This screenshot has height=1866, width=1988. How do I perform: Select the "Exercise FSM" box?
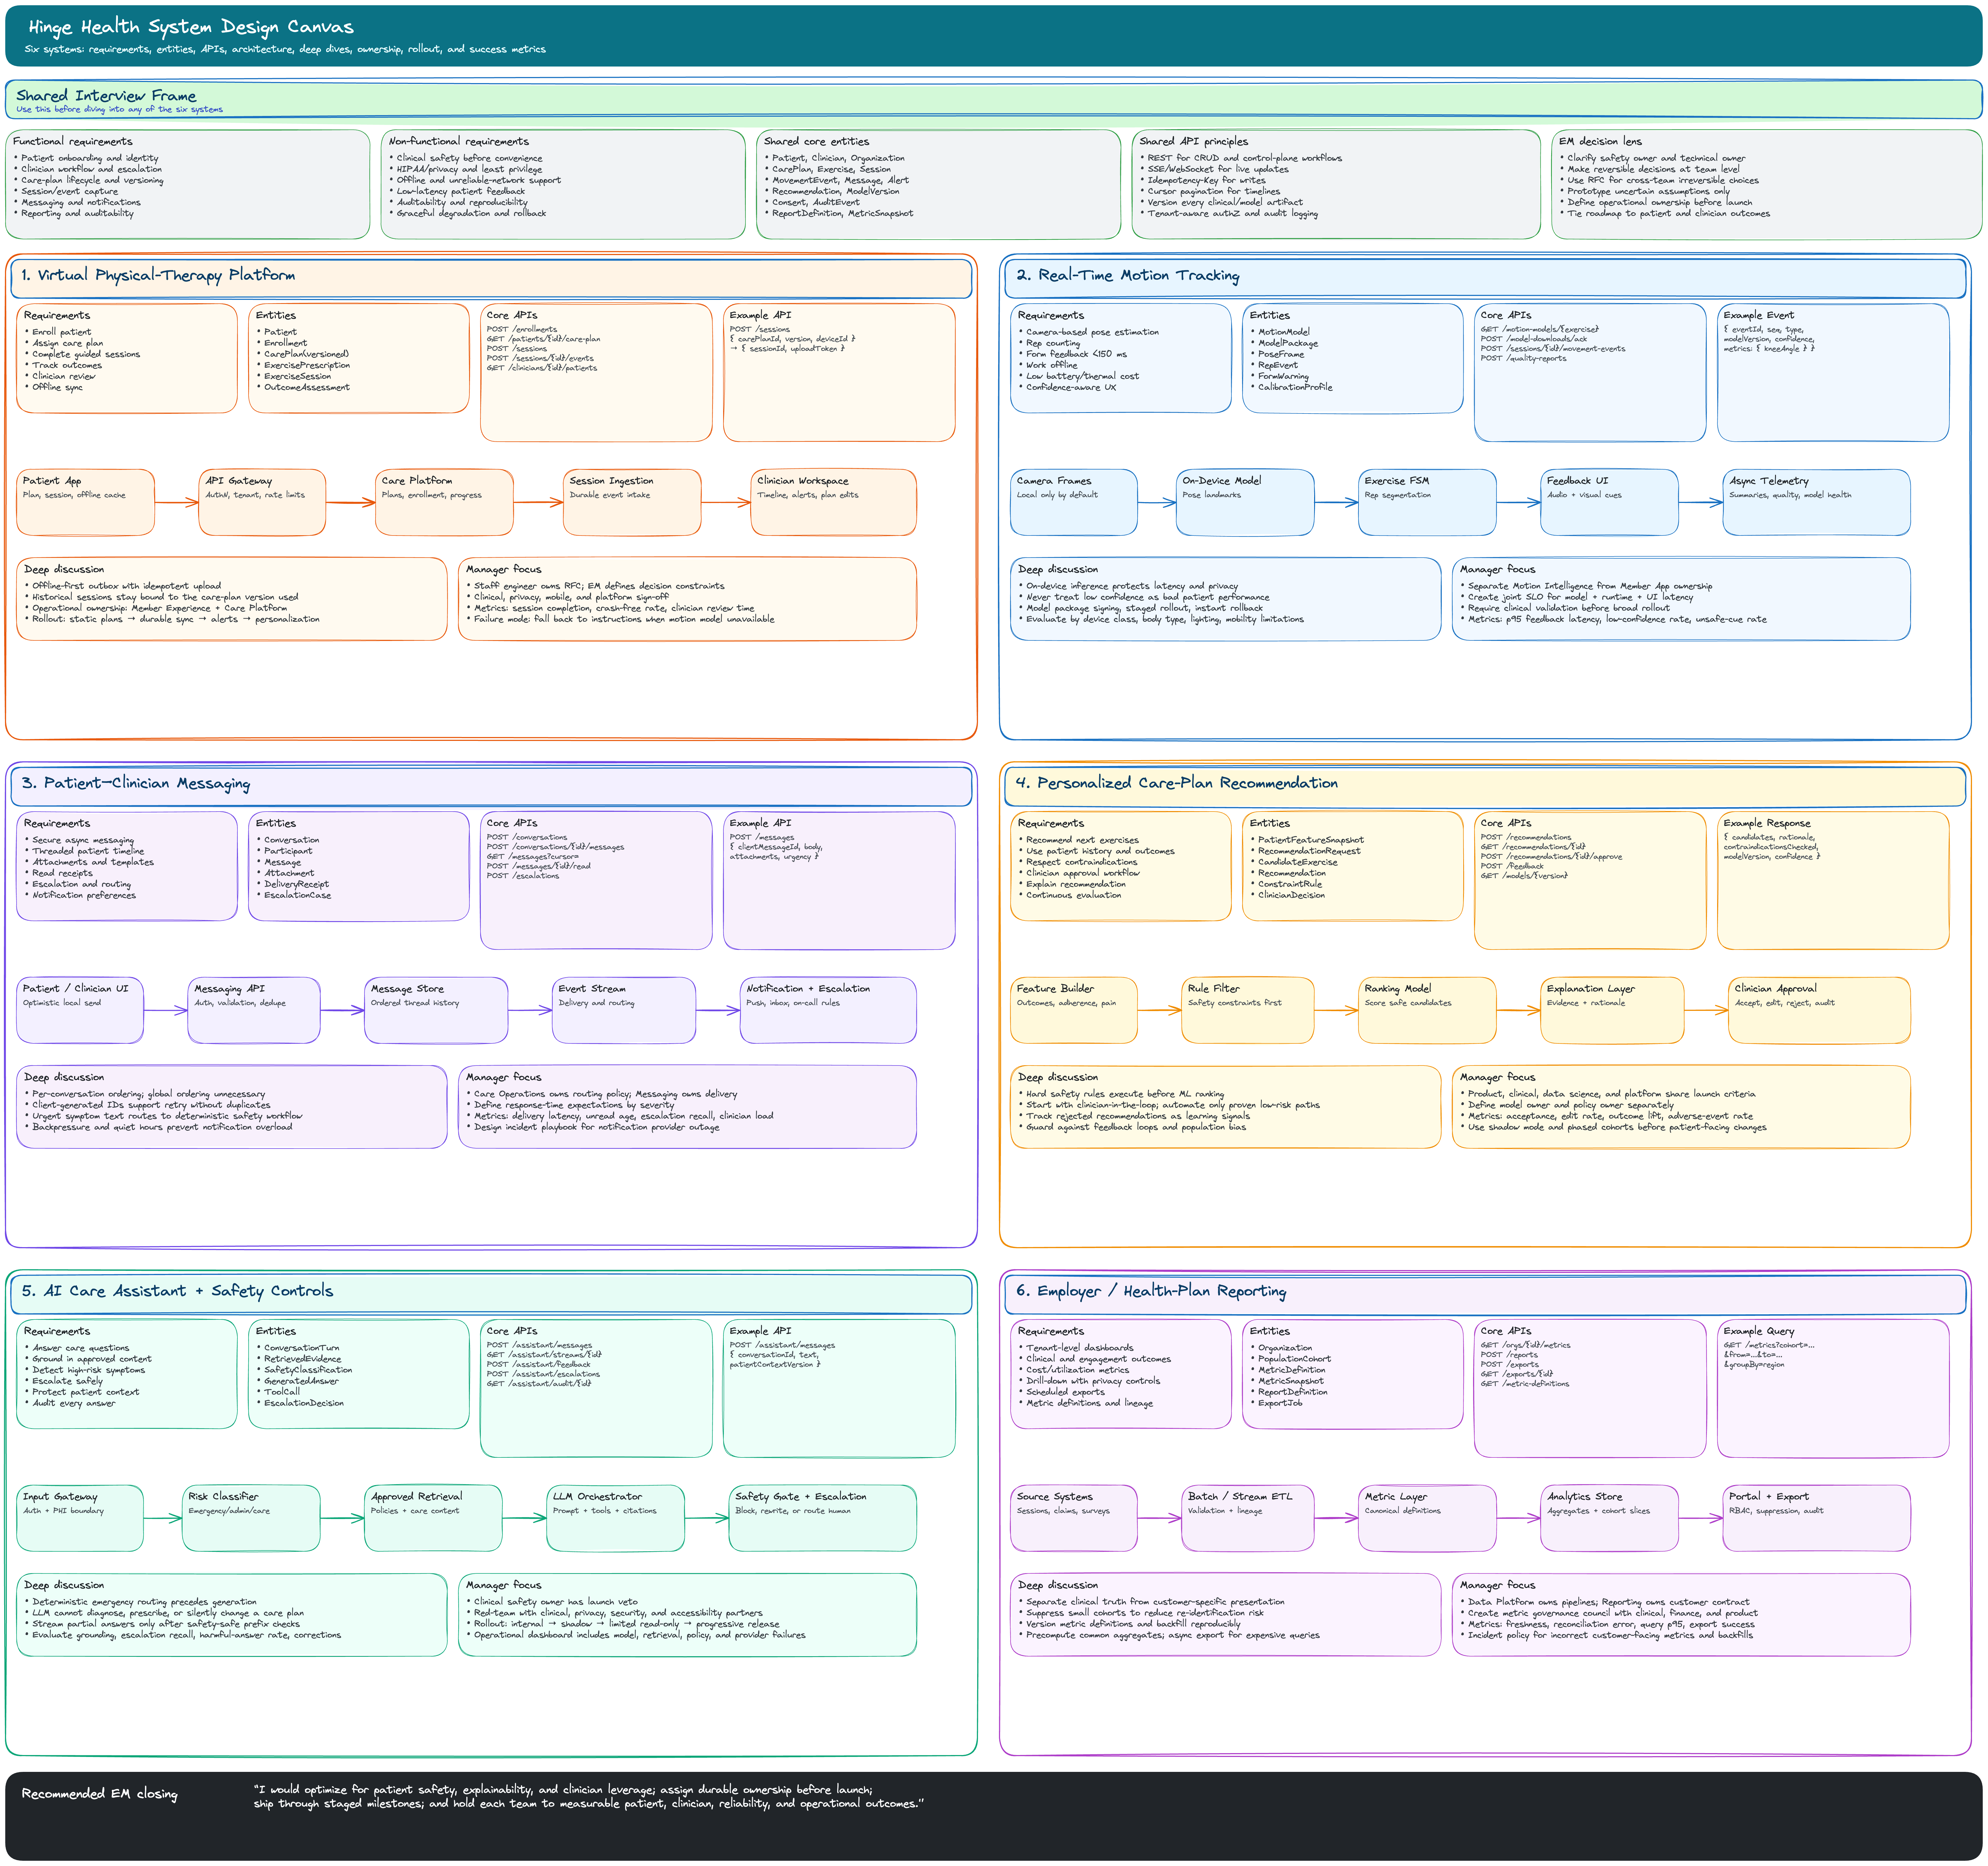(1427, 503)
